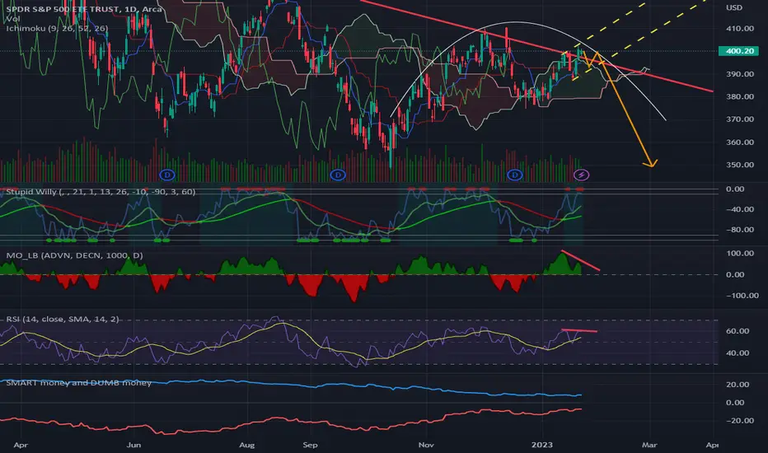Click the -80.00 value on Willy axis
Screen dimensions: 768x453
coord(740,229)
